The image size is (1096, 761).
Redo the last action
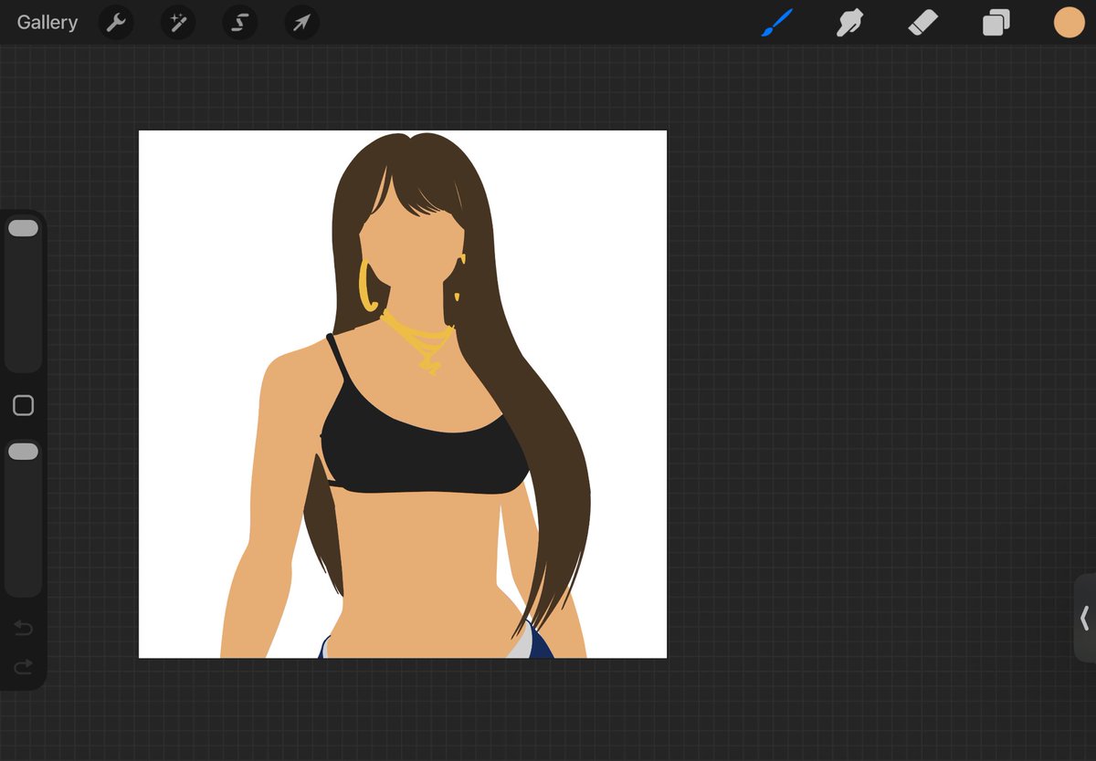coord(24,667)
